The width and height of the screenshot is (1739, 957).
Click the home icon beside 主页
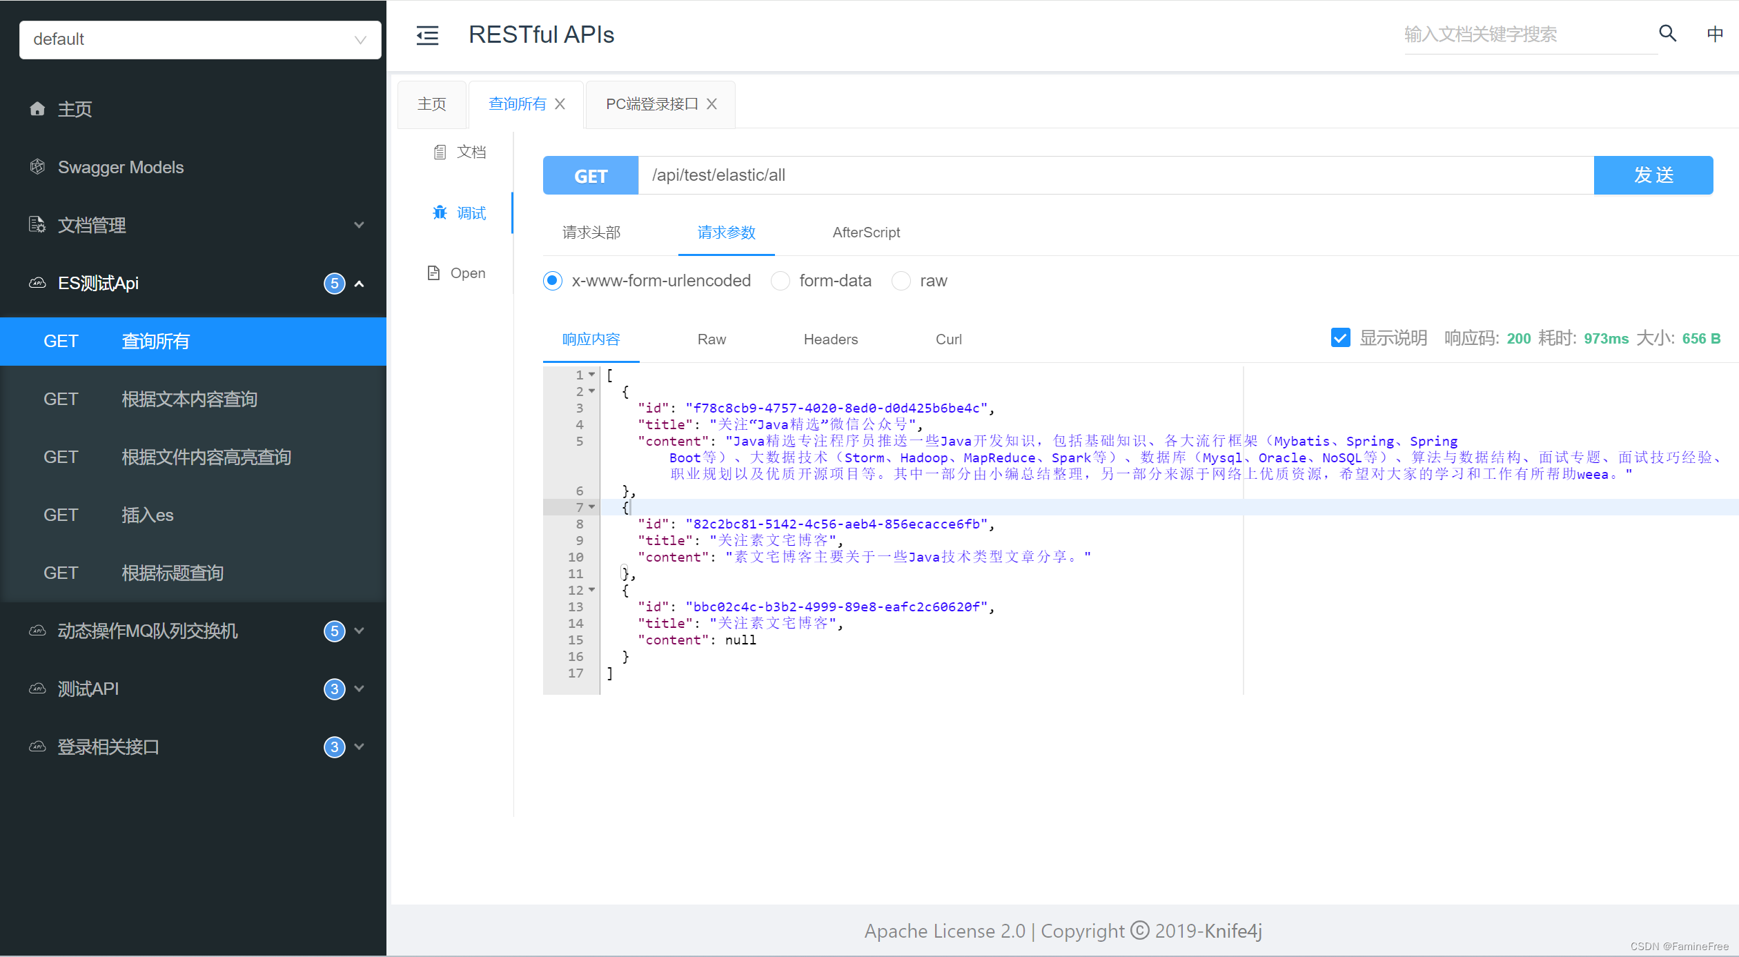point(37,109)
